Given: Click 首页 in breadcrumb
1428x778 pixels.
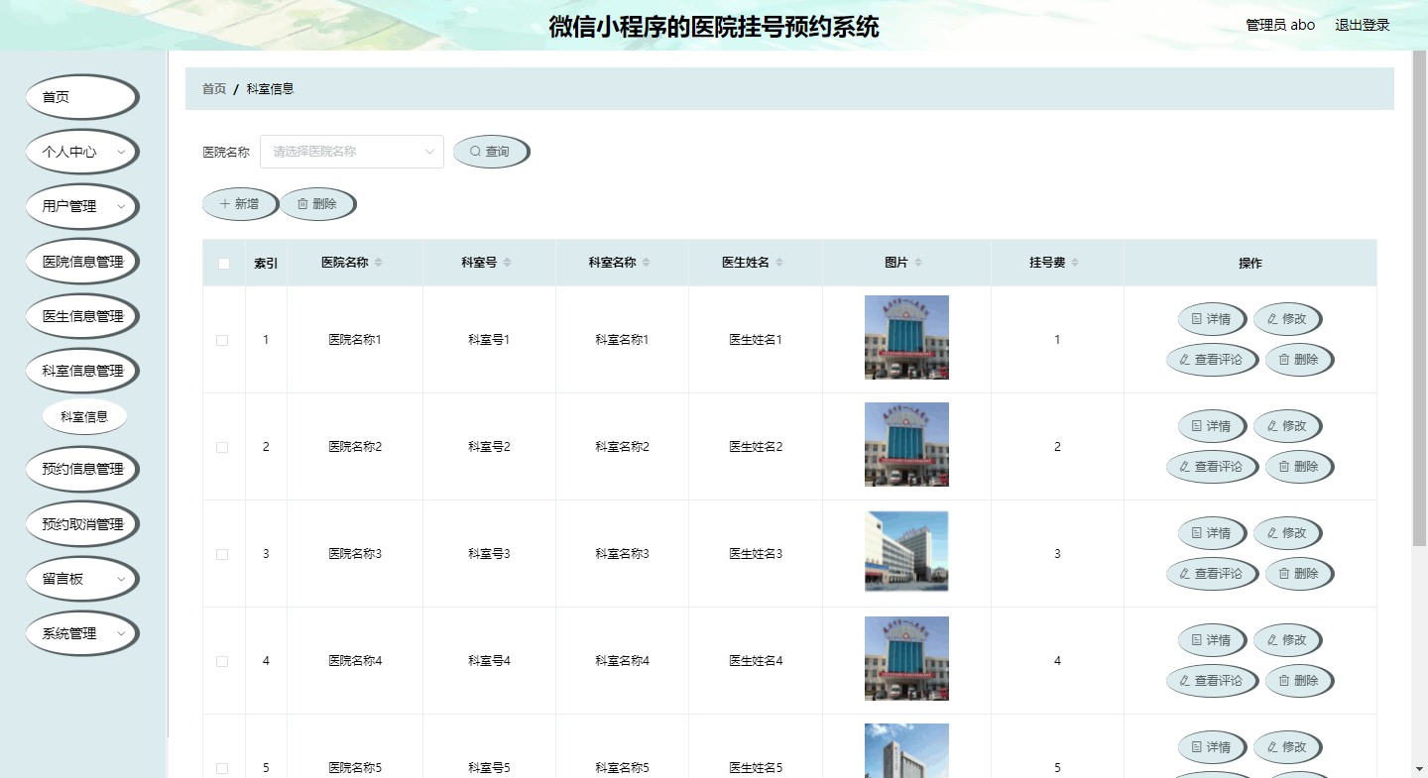Looking at the screenshot, I should 214,89.
